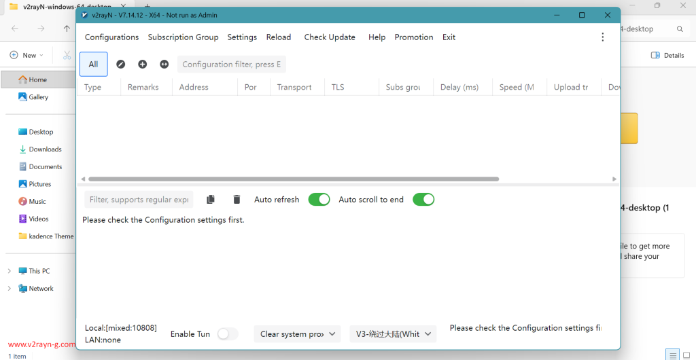Click the add subscription group plus icon
Image resolution: width=696 pixels, height=360 pixels.
(x=143, y=65)
